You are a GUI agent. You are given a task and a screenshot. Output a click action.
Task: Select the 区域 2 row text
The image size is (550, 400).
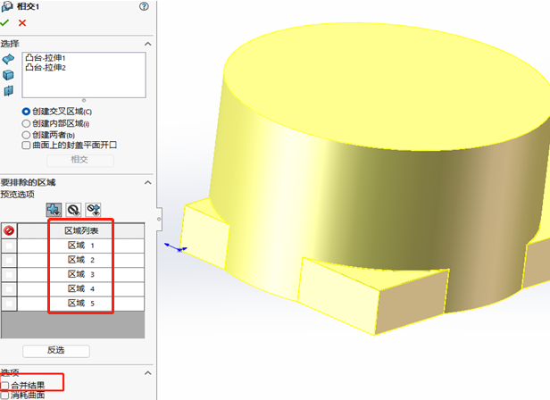81,260
